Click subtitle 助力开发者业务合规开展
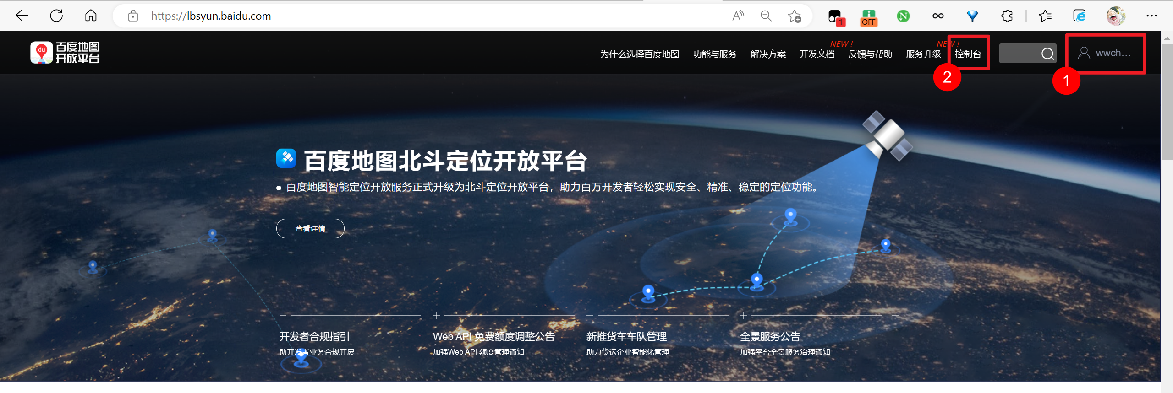Screen dimensions: 1173x393 317,352
